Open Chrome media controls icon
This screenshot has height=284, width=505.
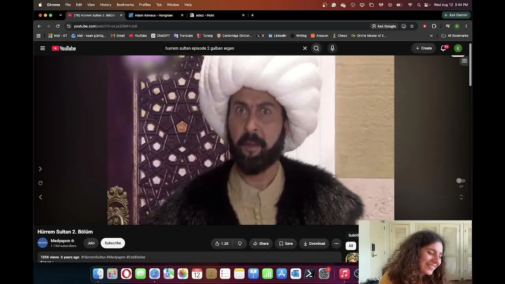[x=447, y=26]
